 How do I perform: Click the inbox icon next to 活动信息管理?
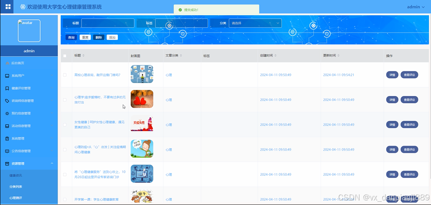click(7, 126)
